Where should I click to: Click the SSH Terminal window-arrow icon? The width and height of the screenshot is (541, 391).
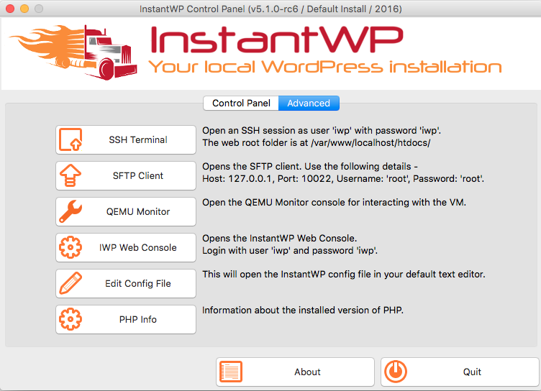(x=71, y=139)
